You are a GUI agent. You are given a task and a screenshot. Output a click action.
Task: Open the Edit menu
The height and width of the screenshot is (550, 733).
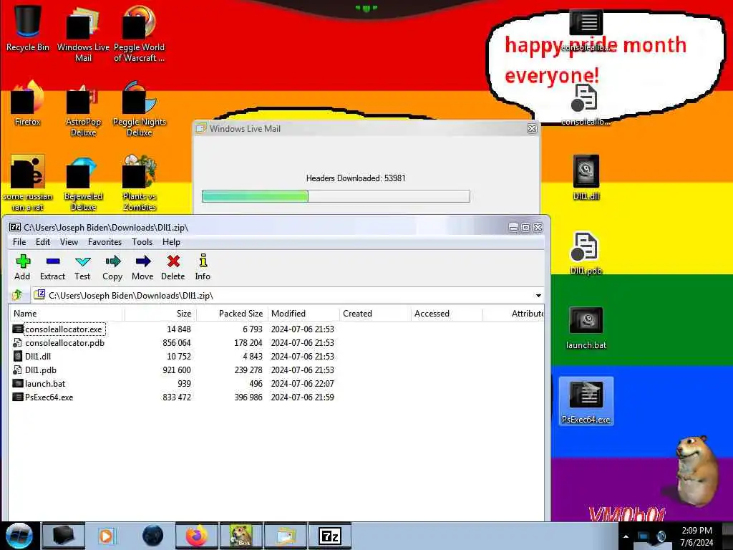tap(42, 242)
